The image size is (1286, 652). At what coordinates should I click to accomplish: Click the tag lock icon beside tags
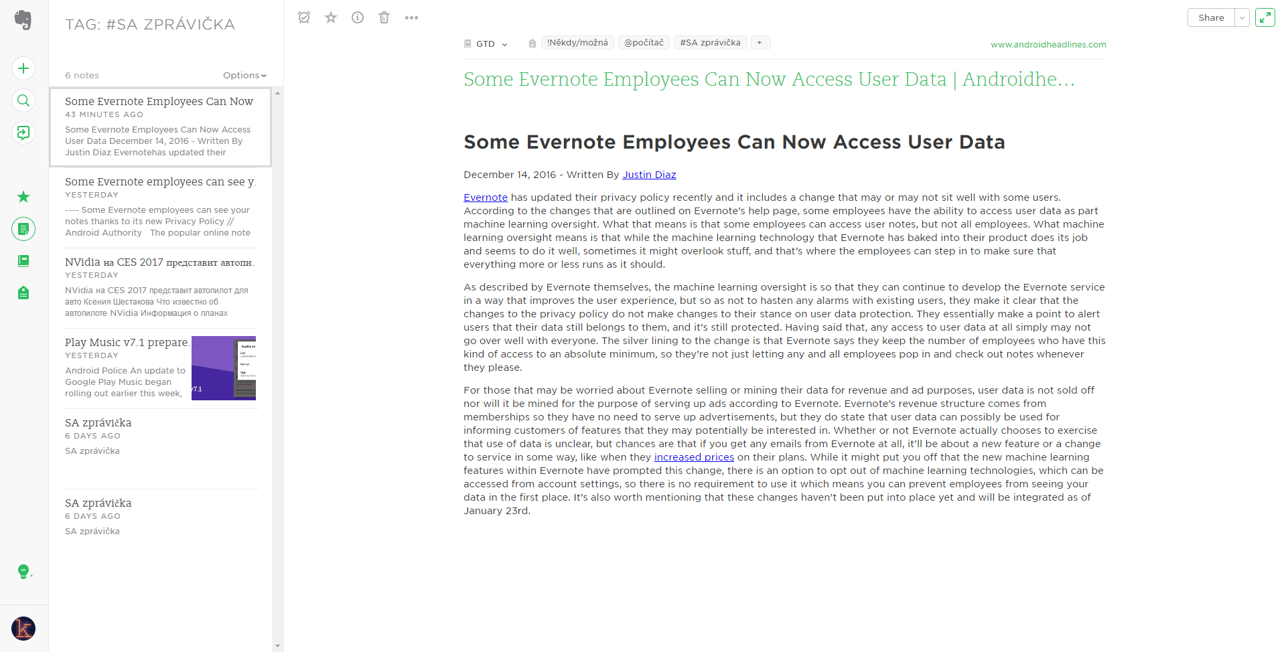pyautogui.click(x=532, y=44)
